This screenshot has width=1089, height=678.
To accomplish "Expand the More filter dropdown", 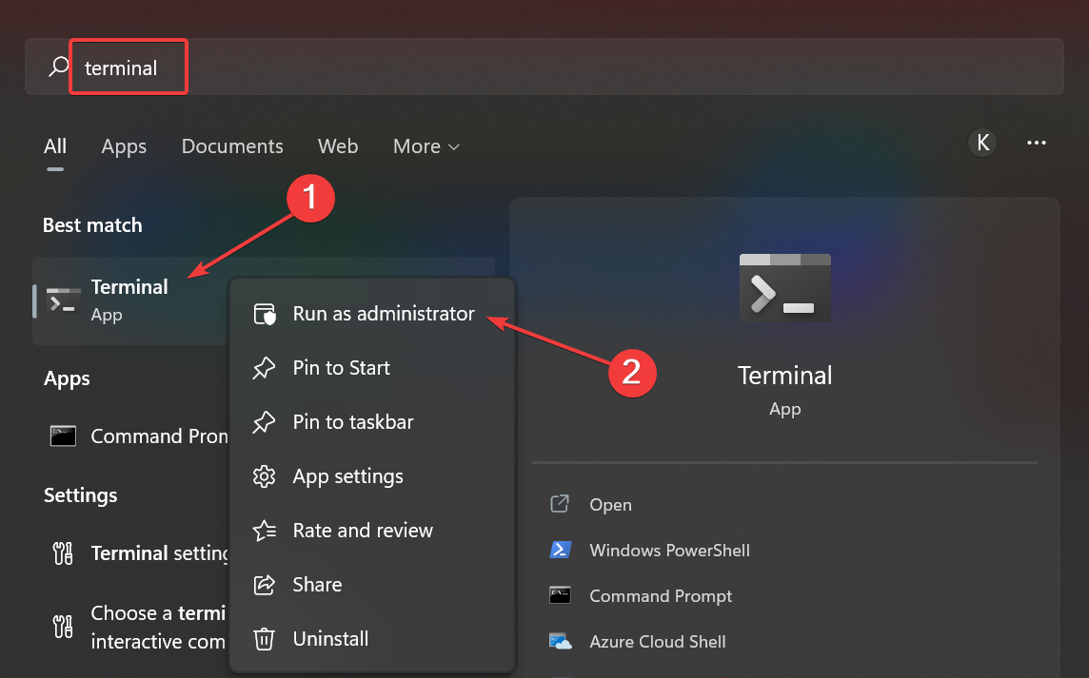I will click(x=426, y=146).
